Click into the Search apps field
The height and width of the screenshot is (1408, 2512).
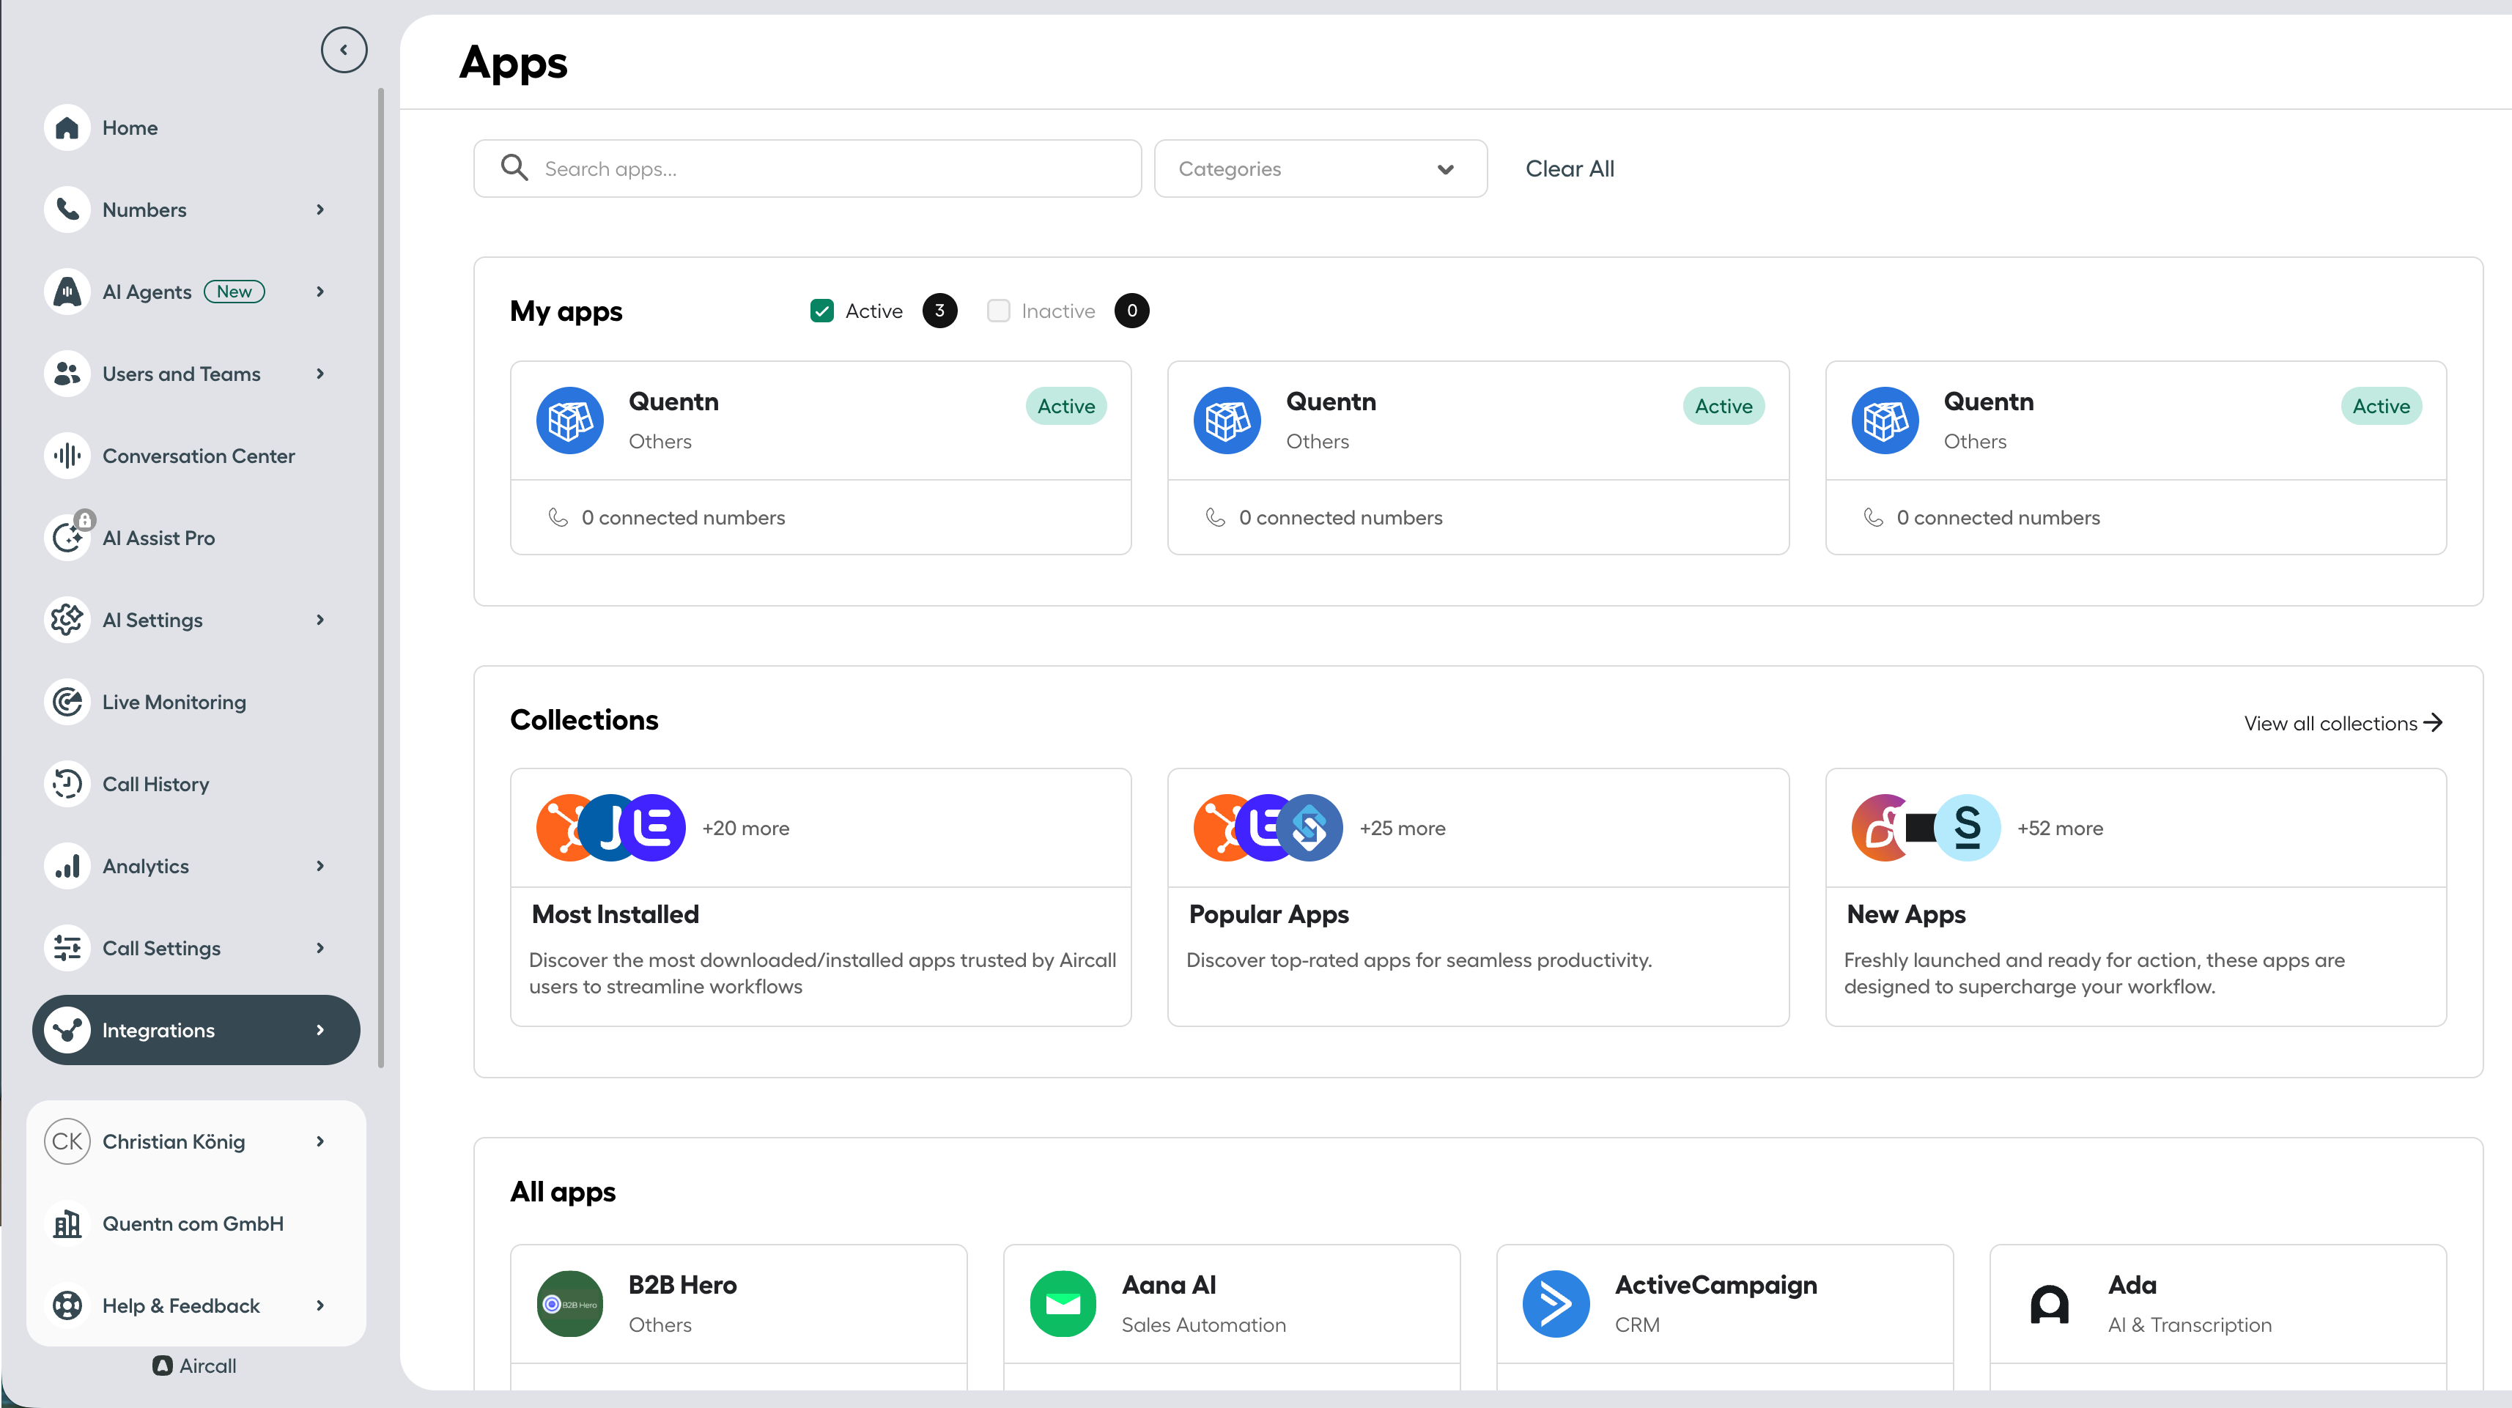(808, 168)
